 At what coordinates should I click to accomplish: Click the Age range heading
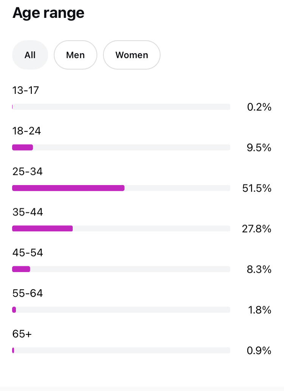click(x=48, y=13)
